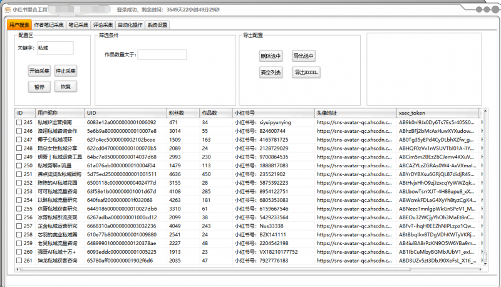Screen dimensions: 501x287
Task: Click 小红书号: BZK141111 cell
Action: [x=260, y=234]
